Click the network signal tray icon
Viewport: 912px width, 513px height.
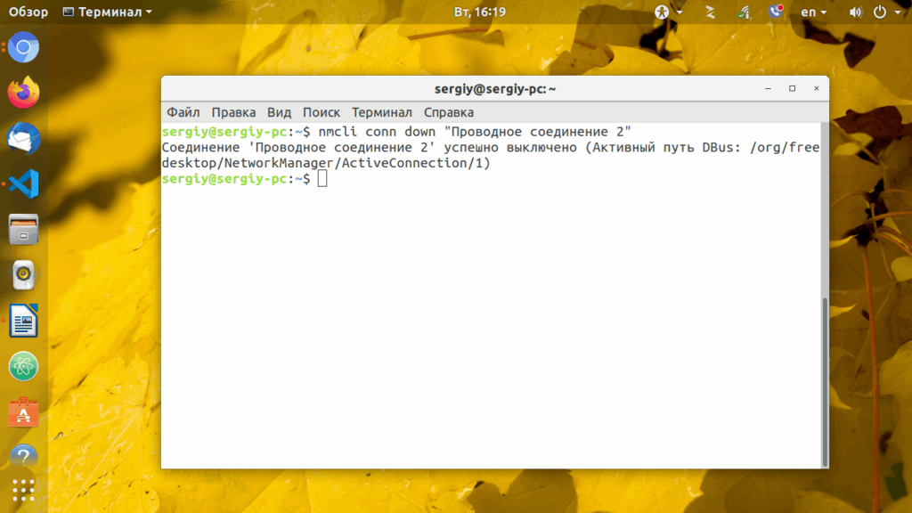click(744, 12)
